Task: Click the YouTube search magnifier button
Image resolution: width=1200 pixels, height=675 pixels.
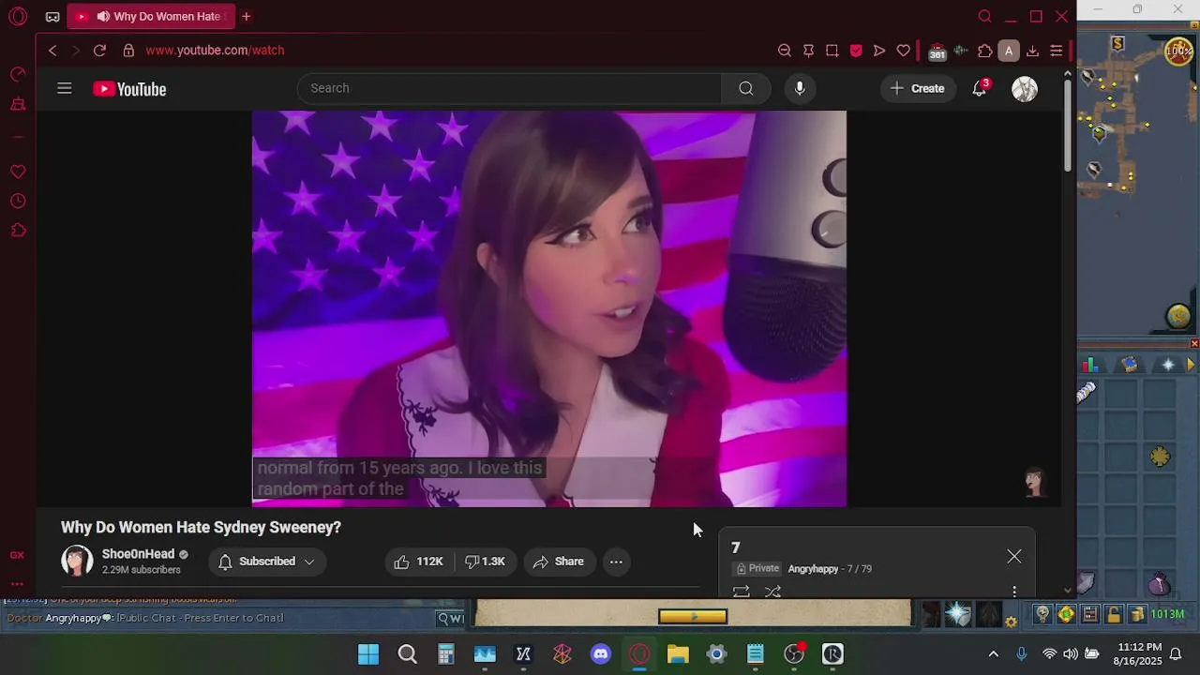Action: click(x=745, y=88)
